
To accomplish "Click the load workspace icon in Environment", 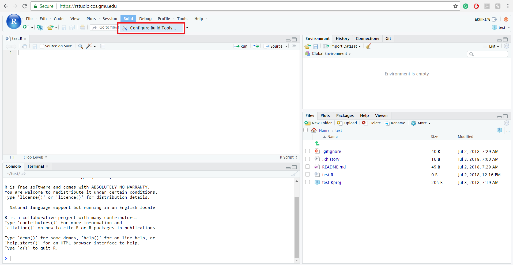I will [308, 46].
